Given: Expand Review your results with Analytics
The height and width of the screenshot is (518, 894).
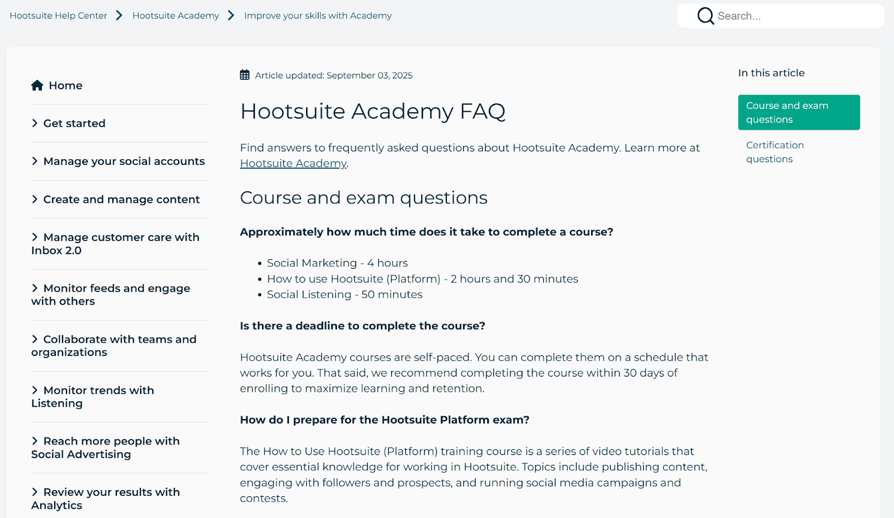Looking at the screenshot, I should pos(106,498).
